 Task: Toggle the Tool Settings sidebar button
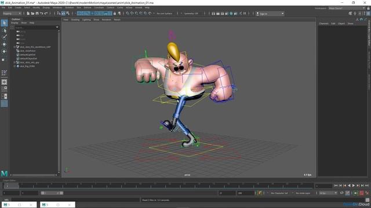pos(363,14)
